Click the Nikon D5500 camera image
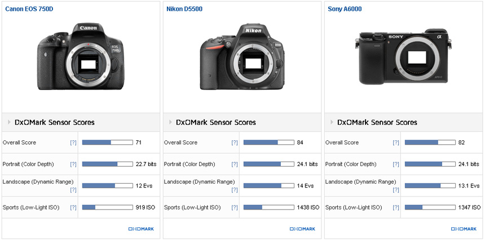This screenshot has width=485, height=241. tap(242, 57)
